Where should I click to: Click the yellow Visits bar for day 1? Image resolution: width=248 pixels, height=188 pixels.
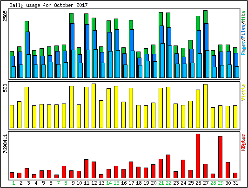click(x=12, y=117)
